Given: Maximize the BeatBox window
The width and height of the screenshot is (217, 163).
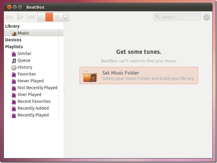Looking at the screenshot, I should coord(20,7).
